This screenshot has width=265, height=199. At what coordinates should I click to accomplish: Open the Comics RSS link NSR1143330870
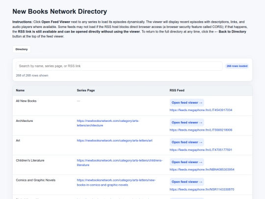click(x=202, y=189)
